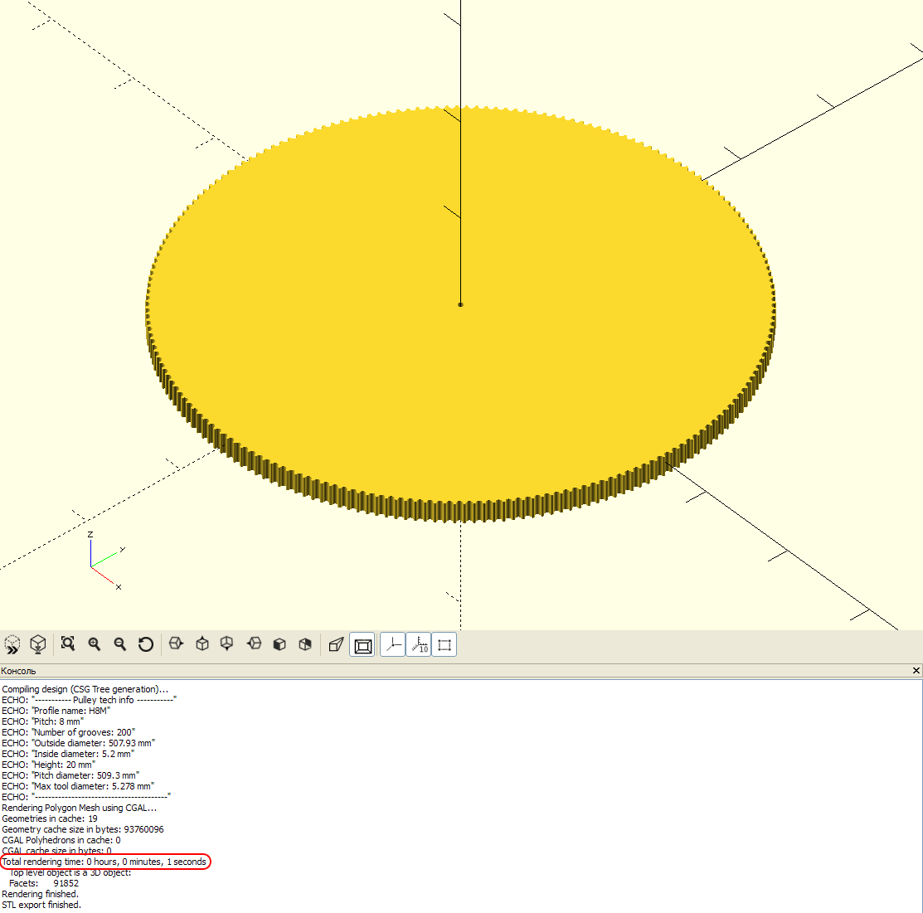
Task: Click the 'Facets: 91852' console line
Action: point(44,884)
